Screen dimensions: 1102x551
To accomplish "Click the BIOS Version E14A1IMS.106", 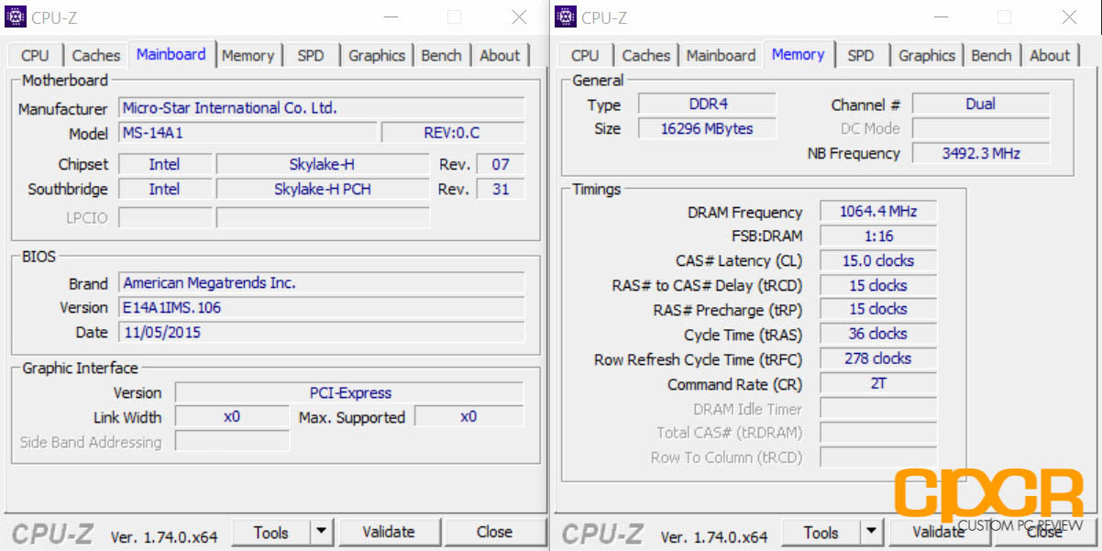I will [322, 308].
